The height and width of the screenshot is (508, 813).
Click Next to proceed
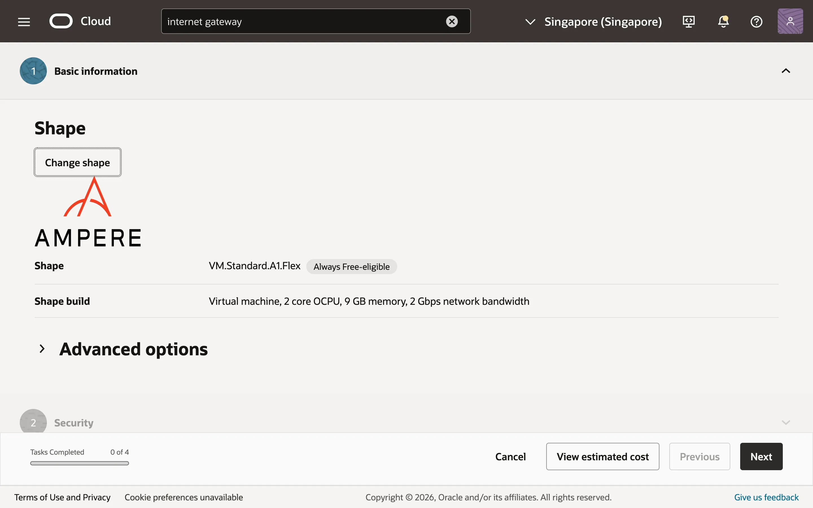(761, 456)
